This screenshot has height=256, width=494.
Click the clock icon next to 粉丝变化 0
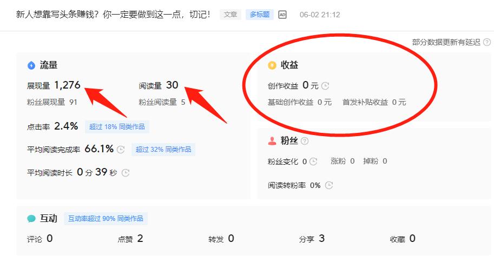pos(313,161)
